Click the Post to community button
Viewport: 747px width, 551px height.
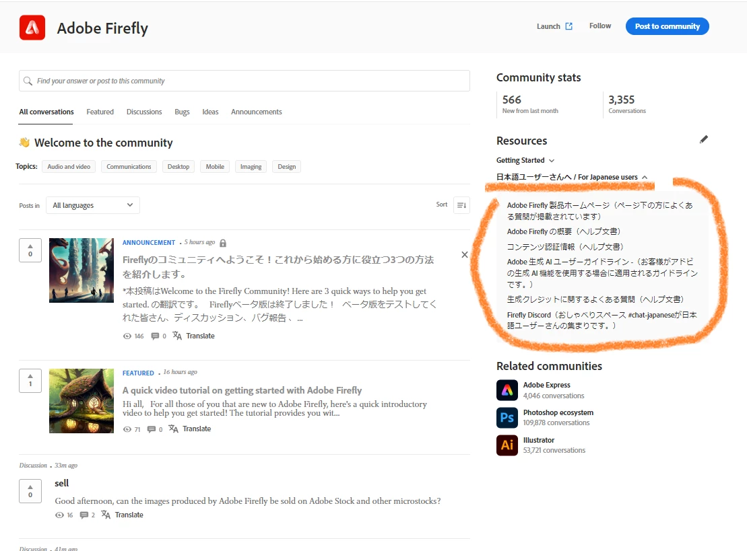[667, 26]
